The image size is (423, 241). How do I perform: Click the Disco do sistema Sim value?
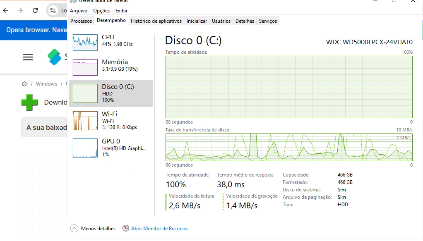[341, 190]
